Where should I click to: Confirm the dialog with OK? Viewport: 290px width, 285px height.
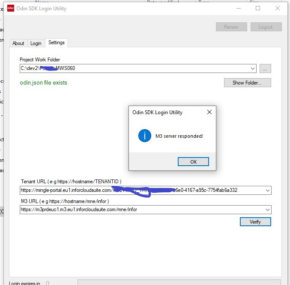(193, 161)
